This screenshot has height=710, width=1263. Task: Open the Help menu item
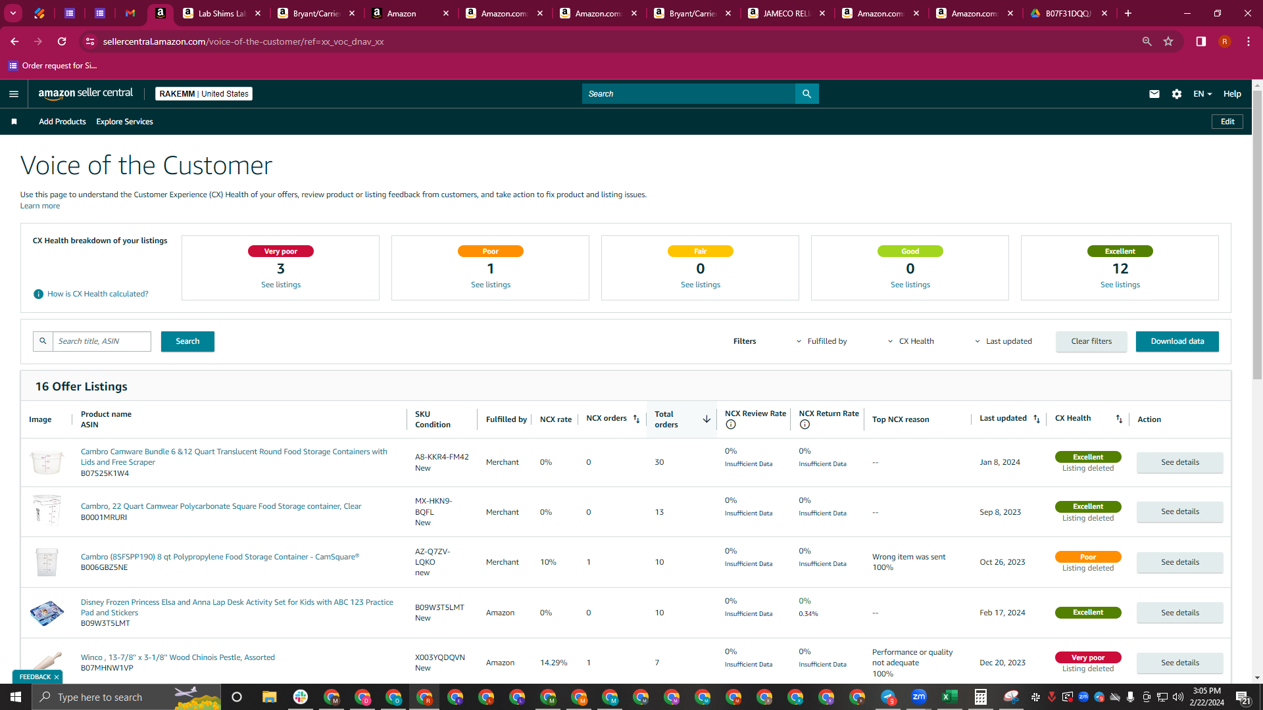pos(1232,94)
